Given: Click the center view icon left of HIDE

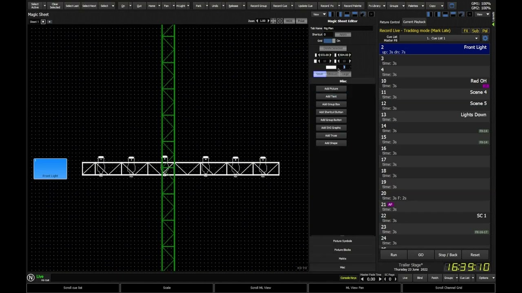Looking at the screenshot, I should [280, 21].
